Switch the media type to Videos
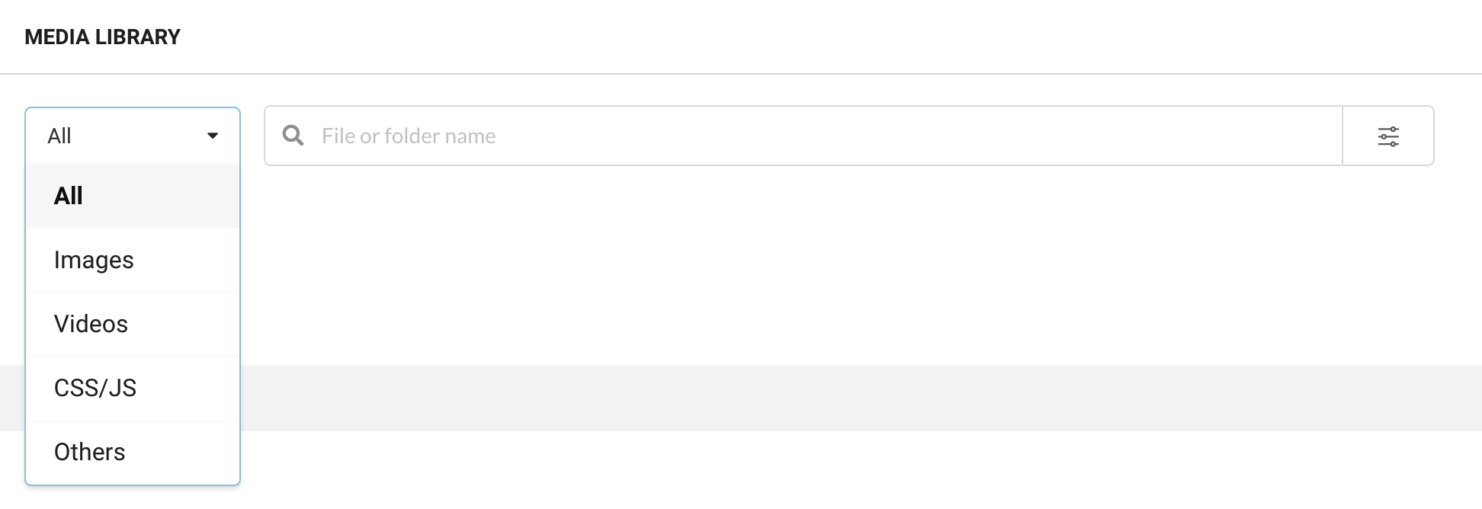 (91, 324)
